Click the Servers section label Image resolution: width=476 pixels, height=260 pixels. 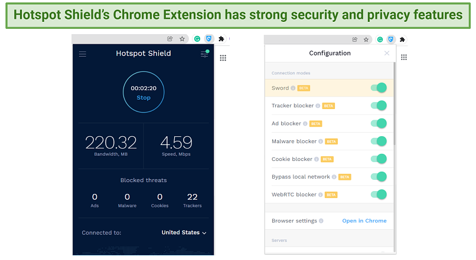click(x=279, y=241)
